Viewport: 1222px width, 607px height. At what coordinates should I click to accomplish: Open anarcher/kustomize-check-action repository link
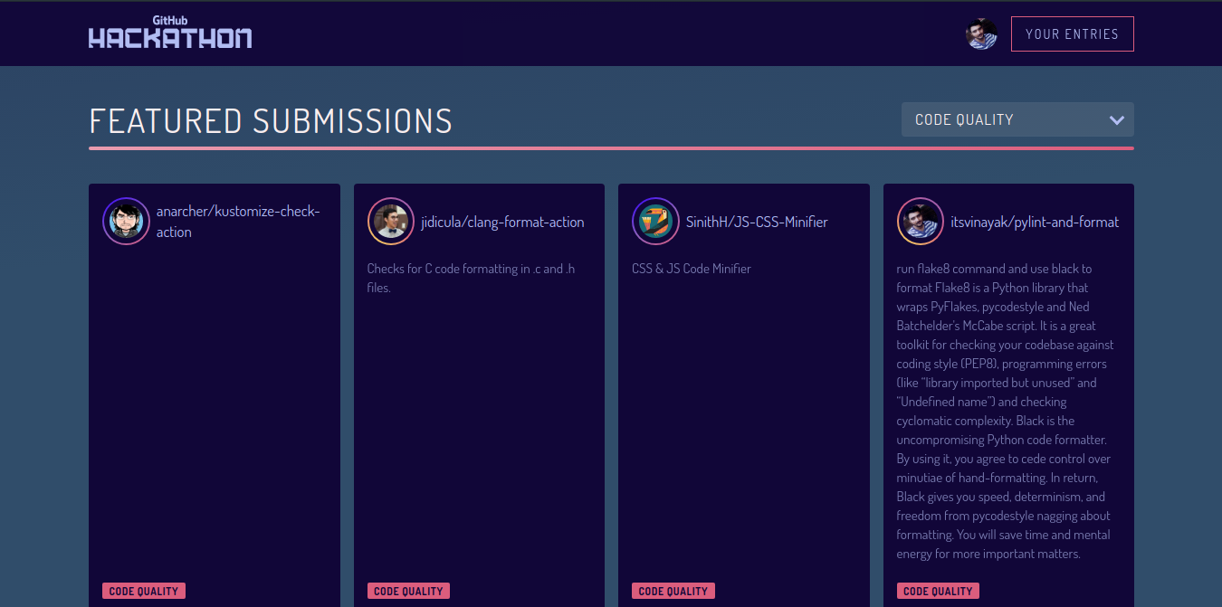(238, 222)
